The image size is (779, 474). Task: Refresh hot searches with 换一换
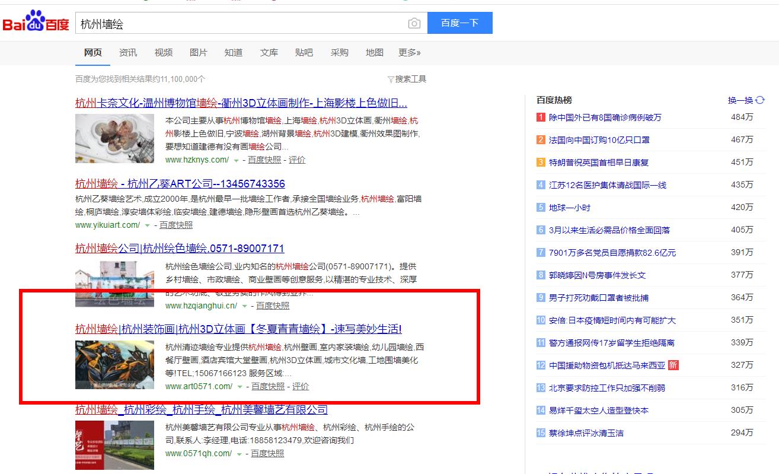pyautogui.click(x=746, y=100)
